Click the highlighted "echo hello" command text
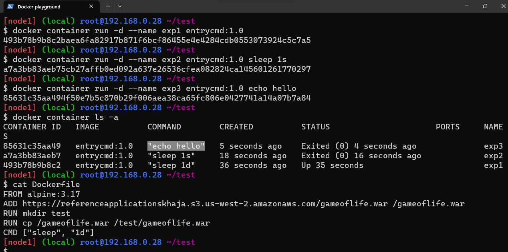This screenshot has height=252, width=508. tap(176, 146)
